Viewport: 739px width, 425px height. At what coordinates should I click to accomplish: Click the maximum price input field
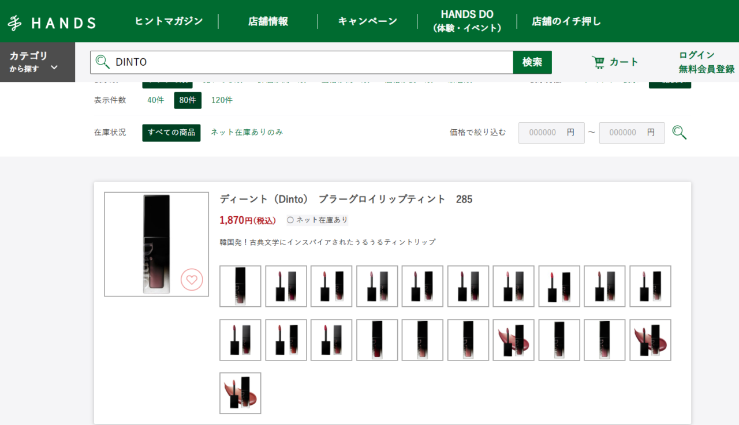point(632,133)
